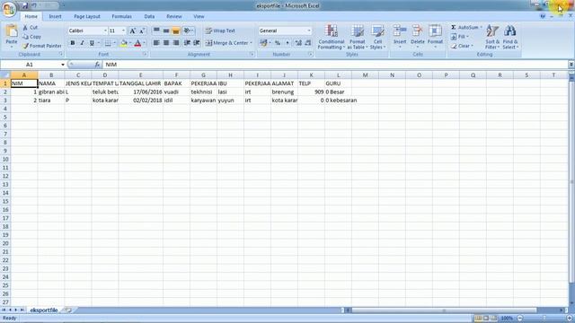575x323 pixels.
Task: Select cell containing 17/06/2016
Action: point(140,92)
